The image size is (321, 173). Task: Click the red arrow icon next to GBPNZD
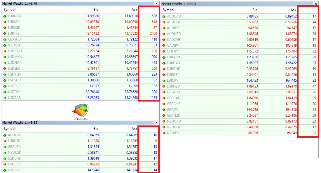[164, 116]
